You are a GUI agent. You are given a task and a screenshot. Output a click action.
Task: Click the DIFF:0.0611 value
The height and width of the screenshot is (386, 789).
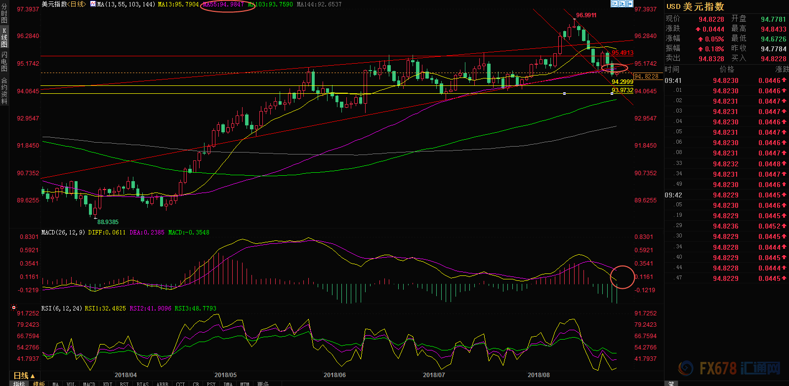click(x=107, y=232)
